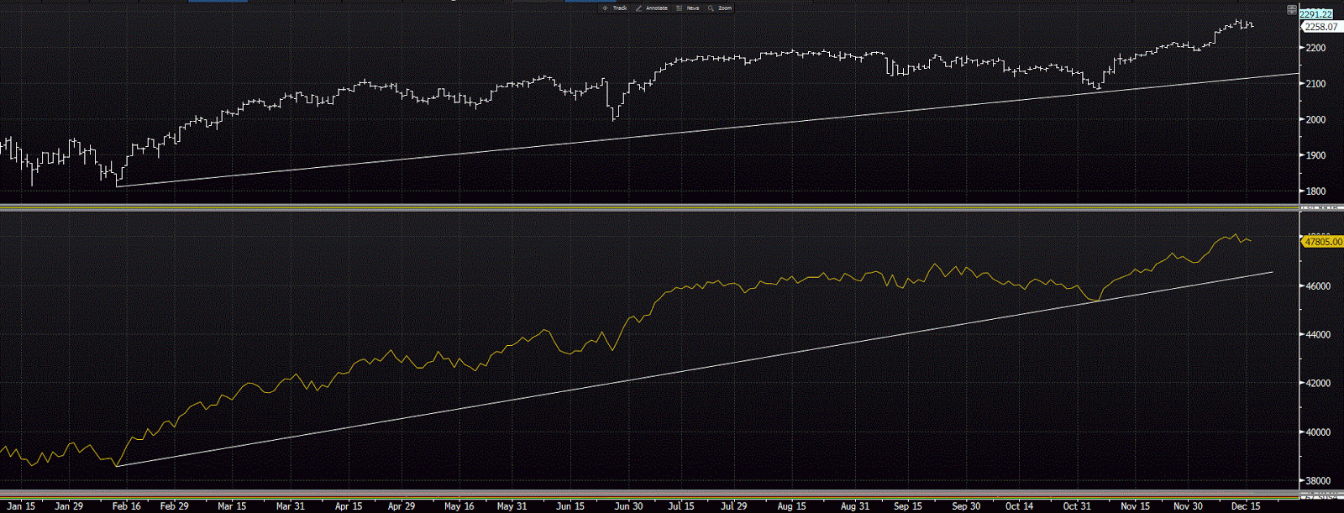Open the Annotate drawing tool
The height and width of the screenshot is (513, 1344).
(652, 8)
